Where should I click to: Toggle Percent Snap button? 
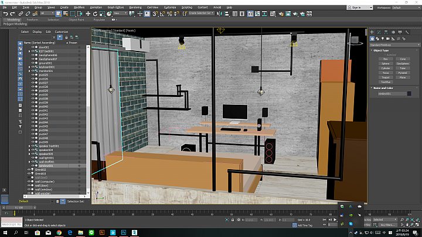tap(169, 13)
